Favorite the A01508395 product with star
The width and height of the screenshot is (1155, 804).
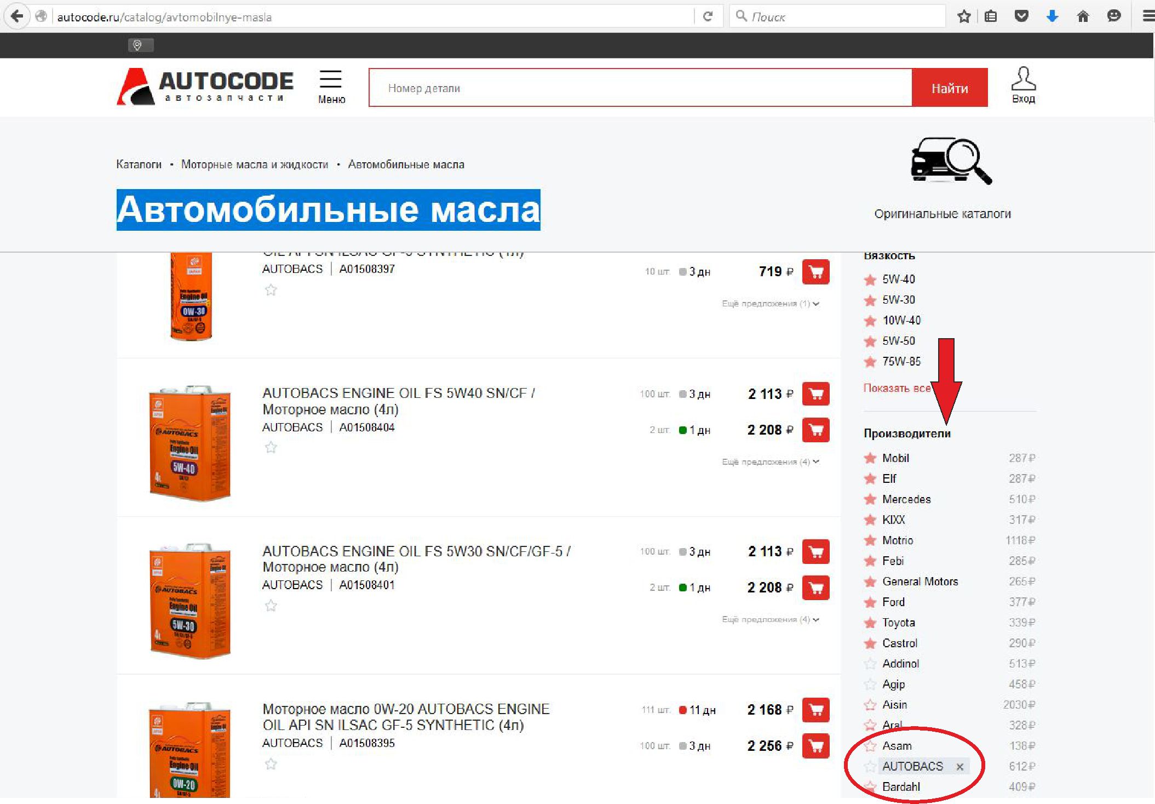[x=271, y=763]
